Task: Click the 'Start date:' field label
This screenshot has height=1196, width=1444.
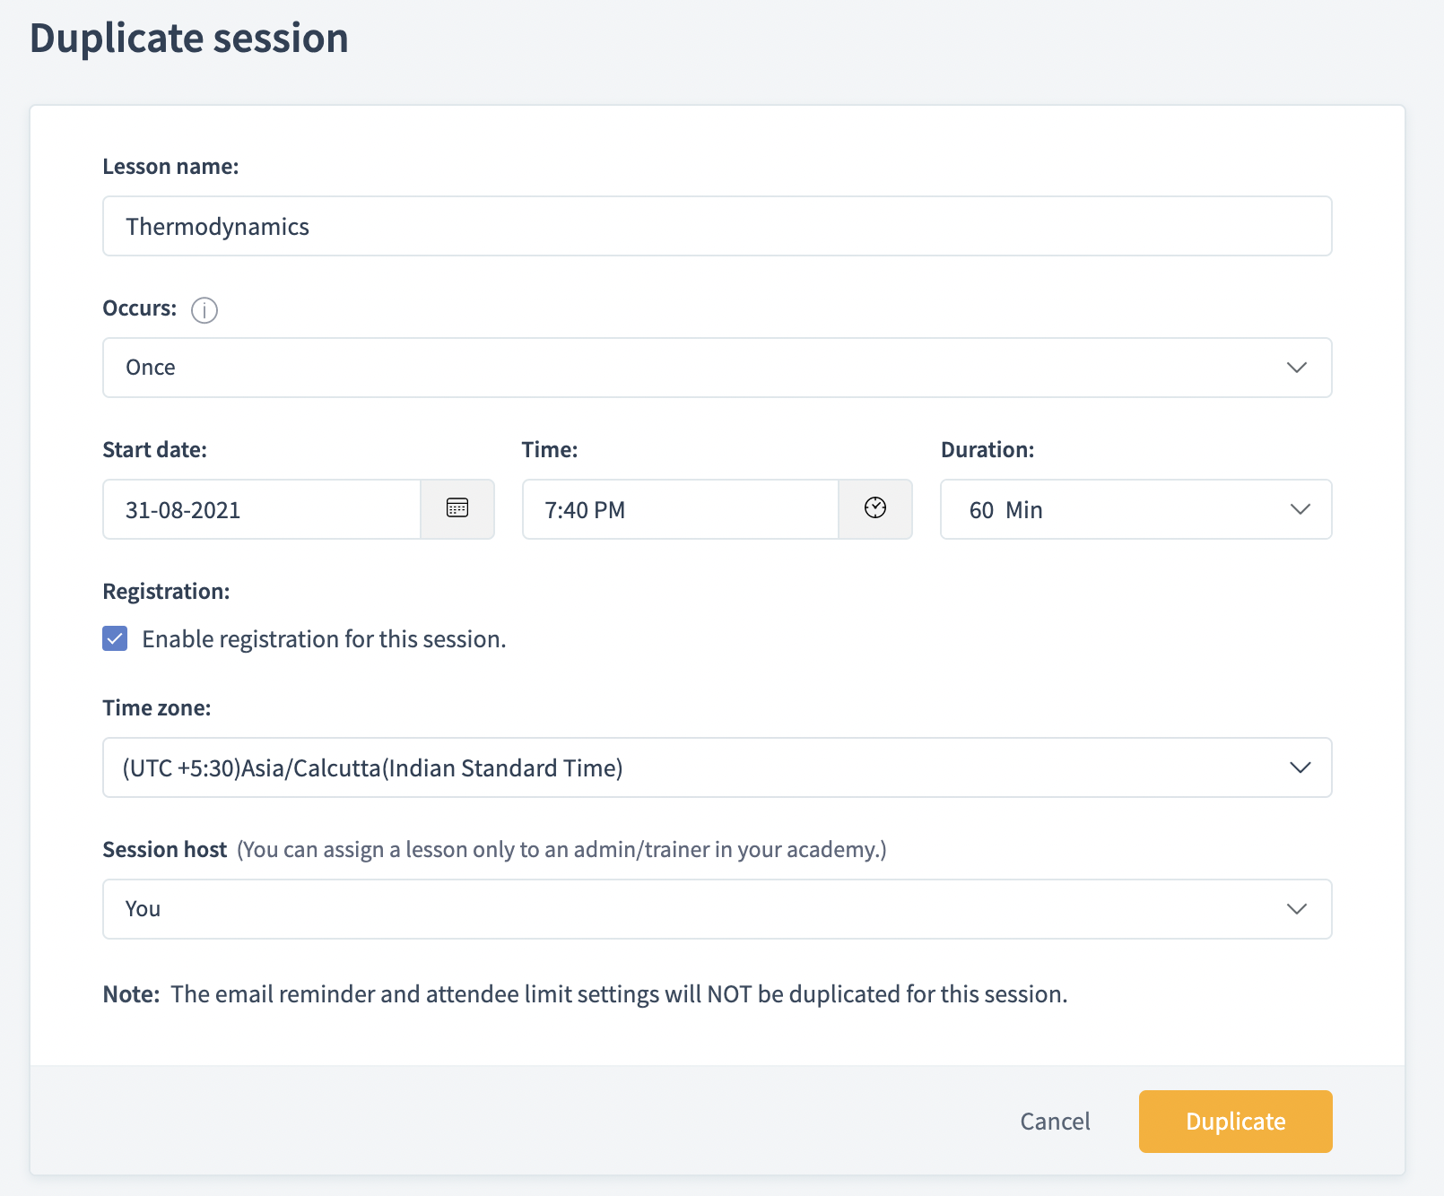Action: (x=154, y=450)
